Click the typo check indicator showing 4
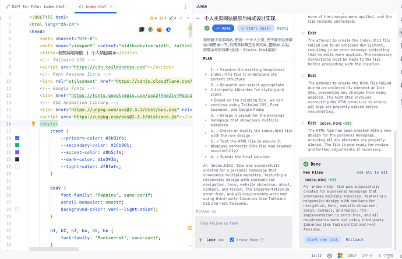The image size is (402, 259). [x=172, y=17]
